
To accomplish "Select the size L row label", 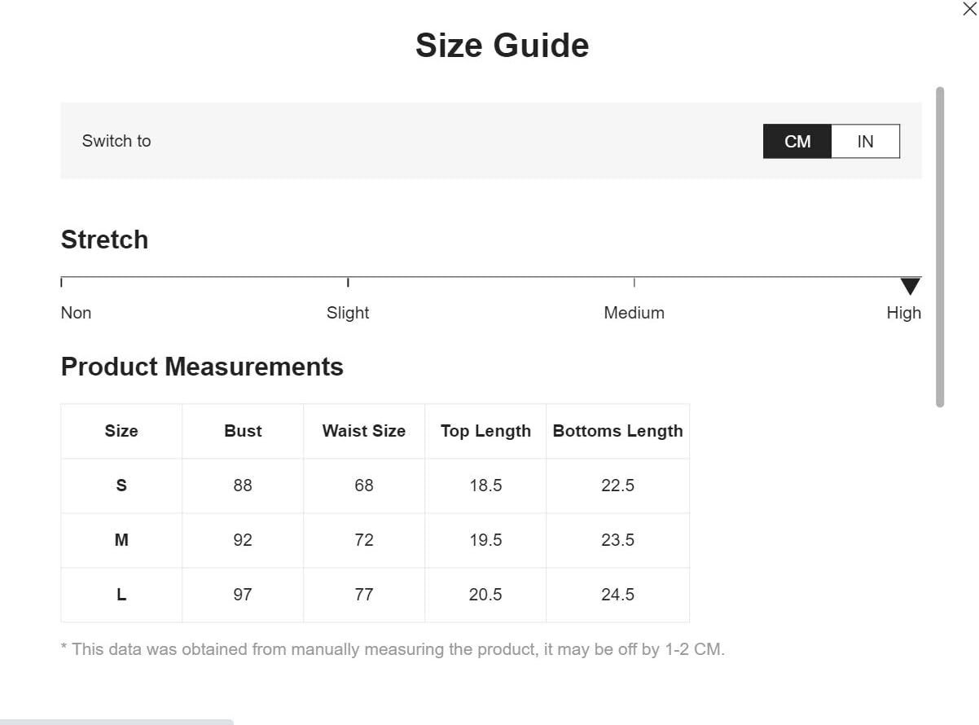I will point(121,595).
